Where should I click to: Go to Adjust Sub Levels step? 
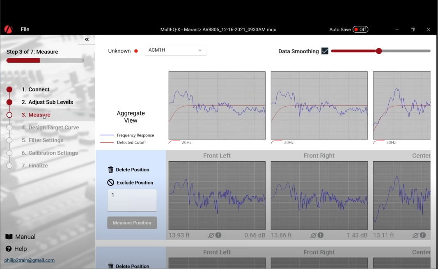tap(47, 102)
